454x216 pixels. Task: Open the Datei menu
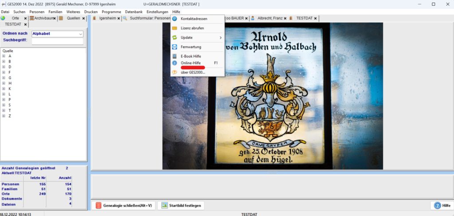[x=5, y=12]
